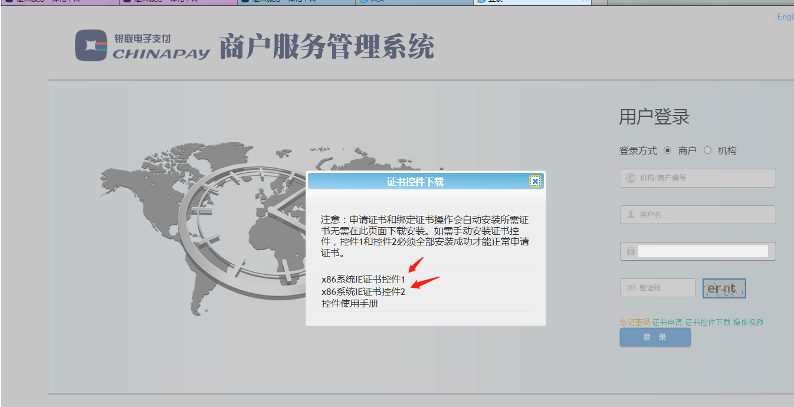The image size is (794, 407).
Task: Close the 证书控件下载 dialog
Action: pos(535,181)
